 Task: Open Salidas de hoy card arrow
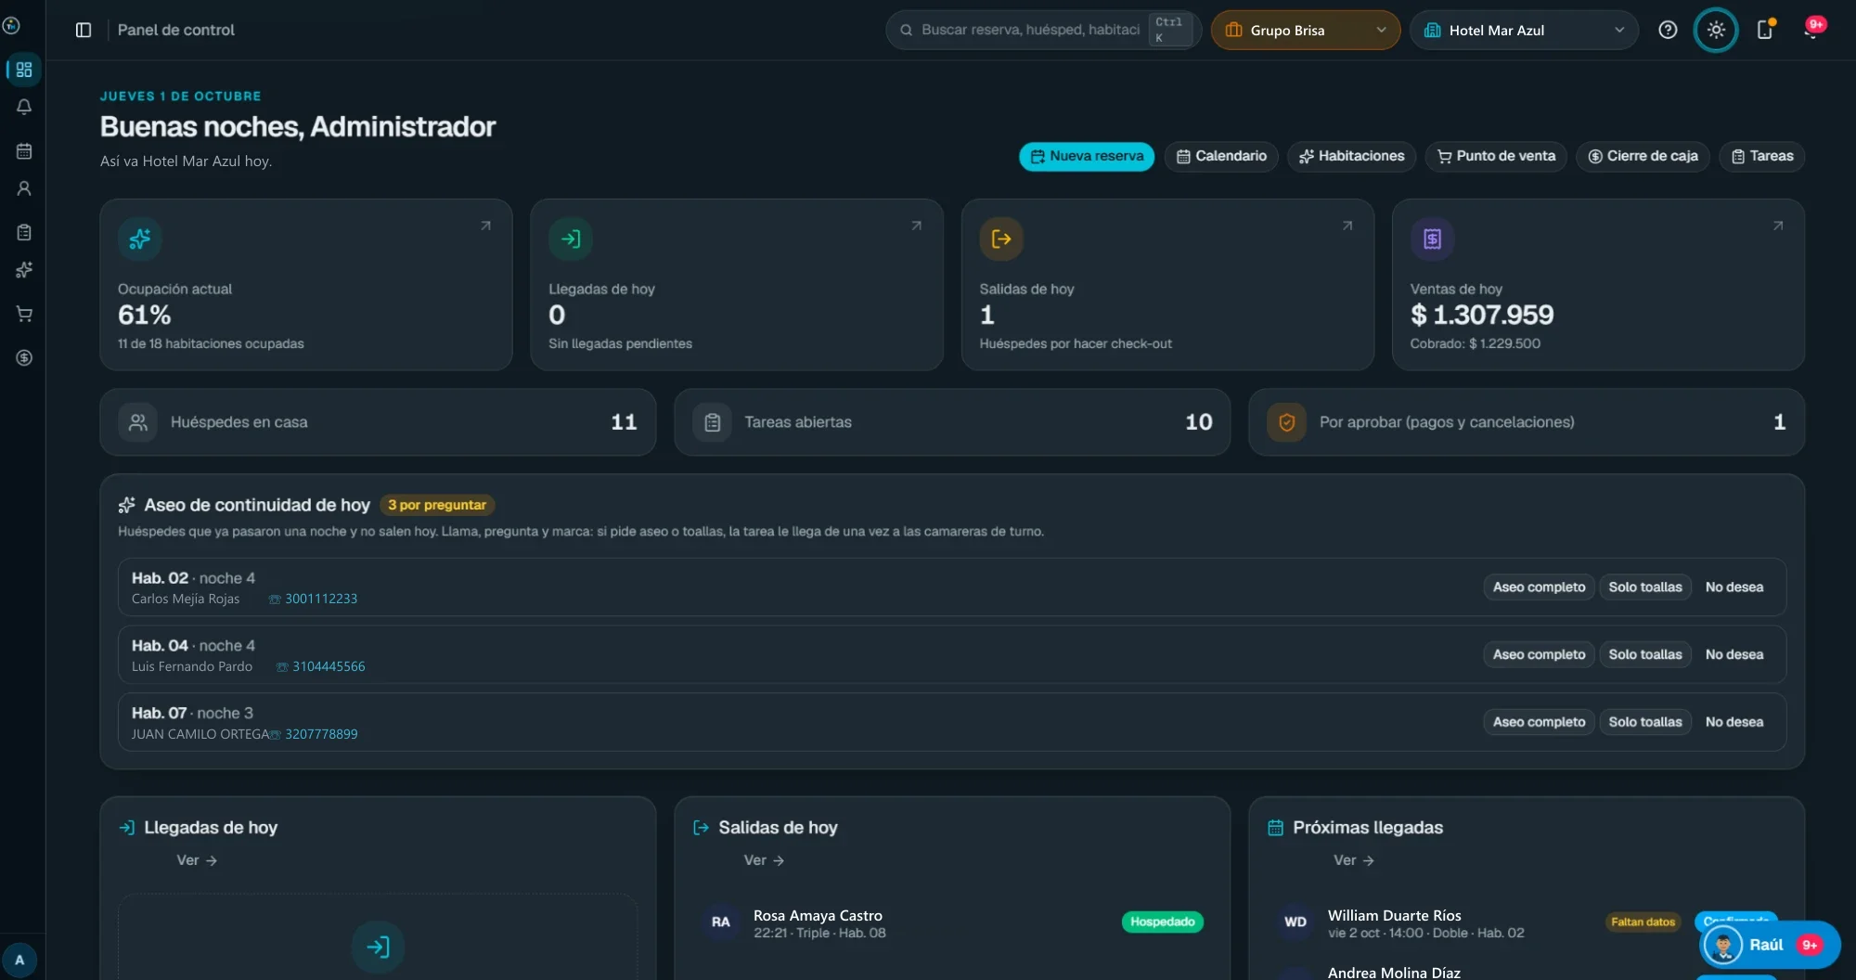tap(1347, 226)
